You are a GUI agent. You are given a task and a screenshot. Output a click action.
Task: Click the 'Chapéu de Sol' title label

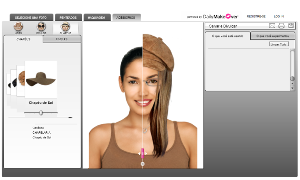pos(41,103)
